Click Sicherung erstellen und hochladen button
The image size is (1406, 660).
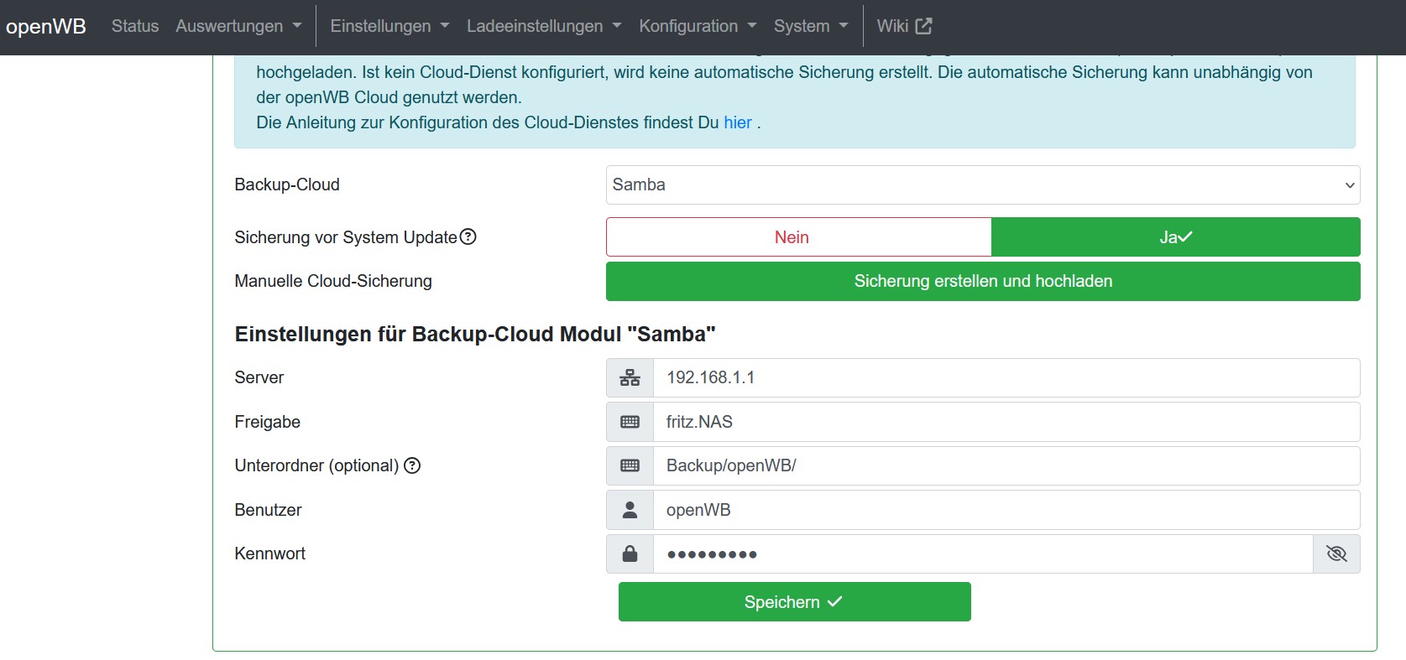[982, 282]
